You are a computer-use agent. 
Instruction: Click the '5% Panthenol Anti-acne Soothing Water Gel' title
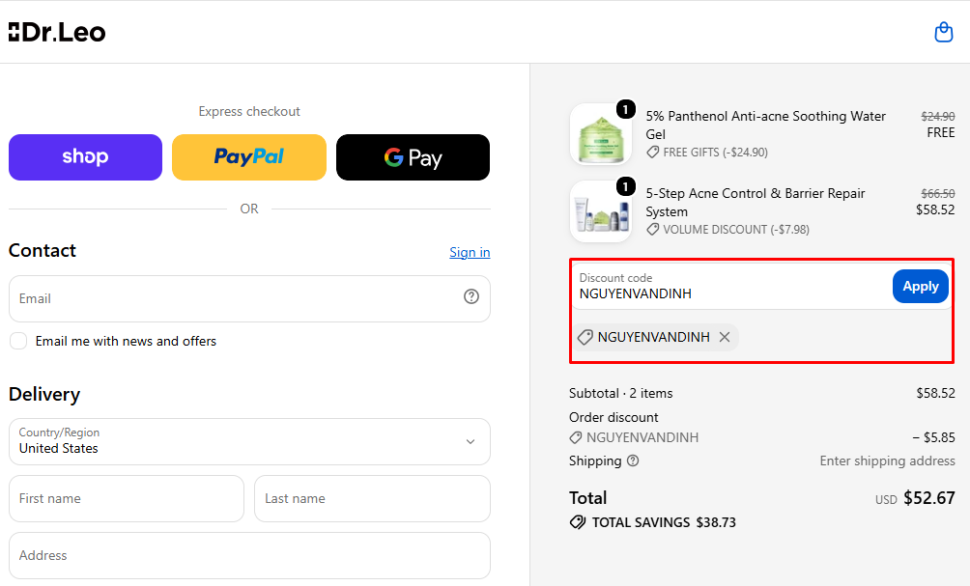pyautogui.click(x=766, y=125)
